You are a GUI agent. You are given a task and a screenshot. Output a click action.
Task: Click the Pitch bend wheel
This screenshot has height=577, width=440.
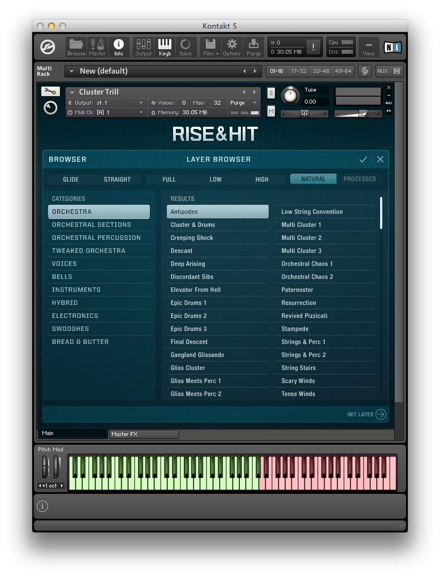(45, 467)
